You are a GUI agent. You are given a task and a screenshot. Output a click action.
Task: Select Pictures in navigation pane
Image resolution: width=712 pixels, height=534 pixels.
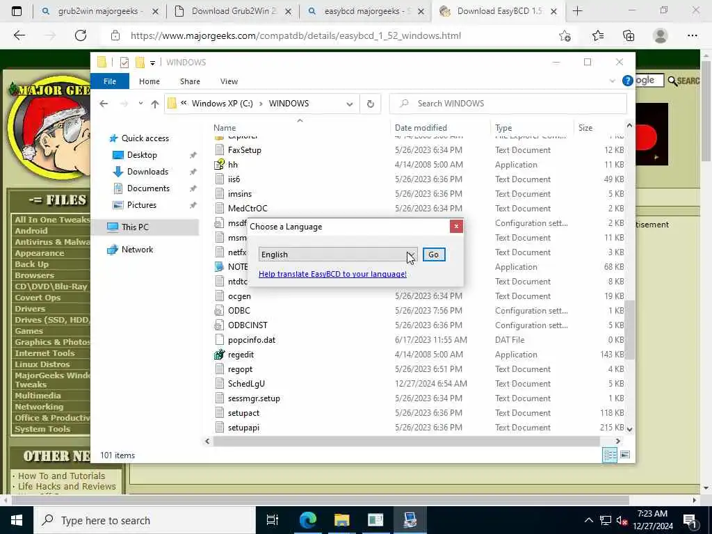142,205
